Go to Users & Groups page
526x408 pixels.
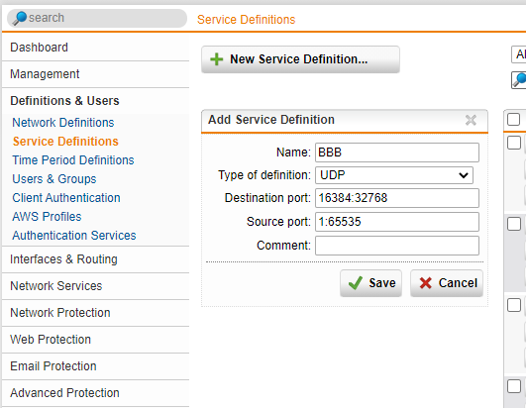pos(54,179)
